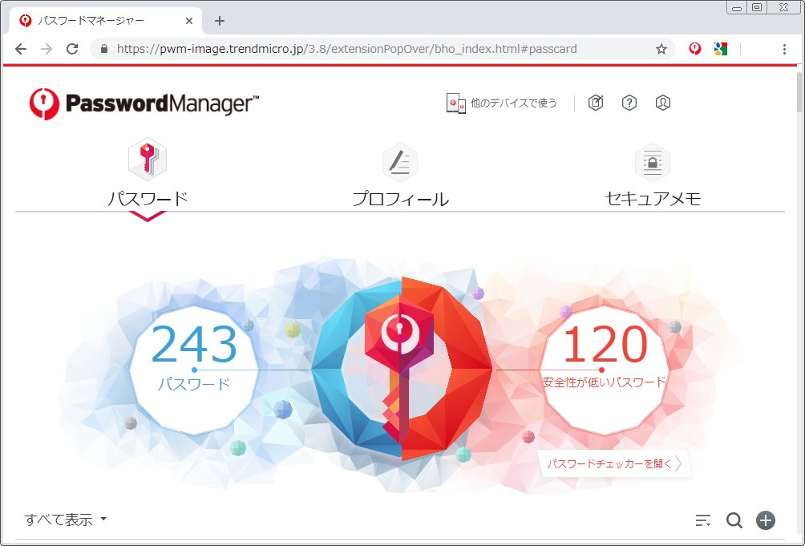Open the export/share icon in header
Image resolution: width=805 pixels, height=546 pixels.
tap(596, 103)
